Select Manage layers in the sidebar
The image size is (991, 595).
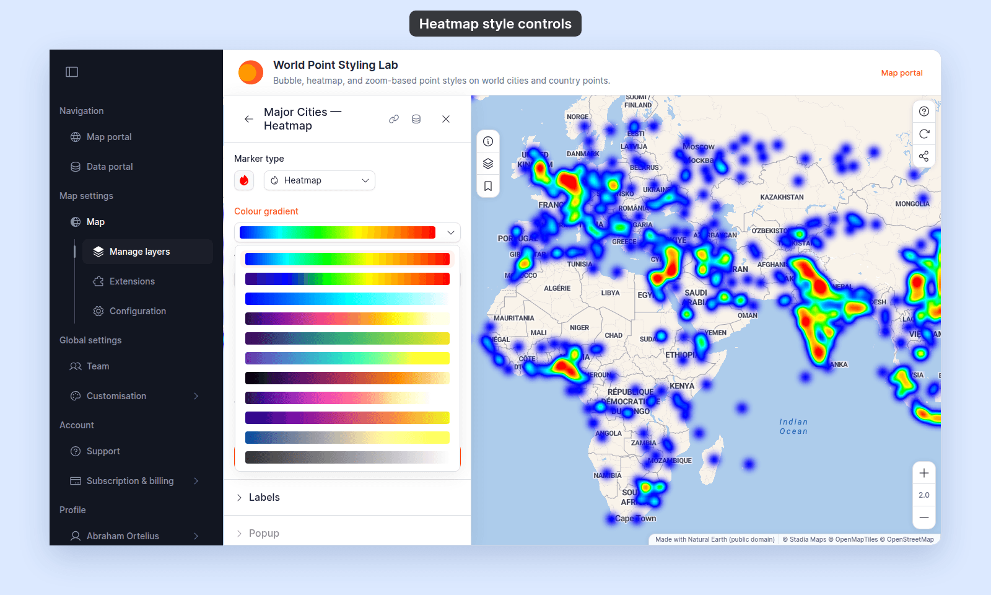(147, 252)
